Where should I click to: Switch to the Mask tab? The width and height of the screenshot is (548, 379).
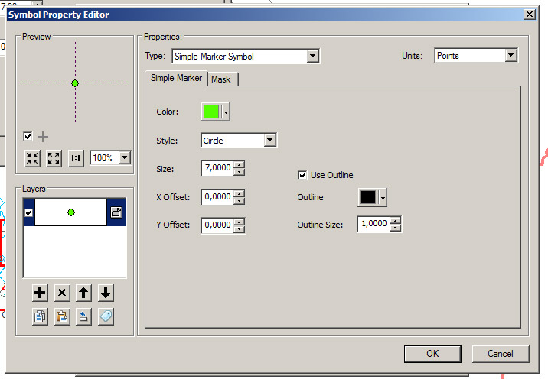[221, 79]
